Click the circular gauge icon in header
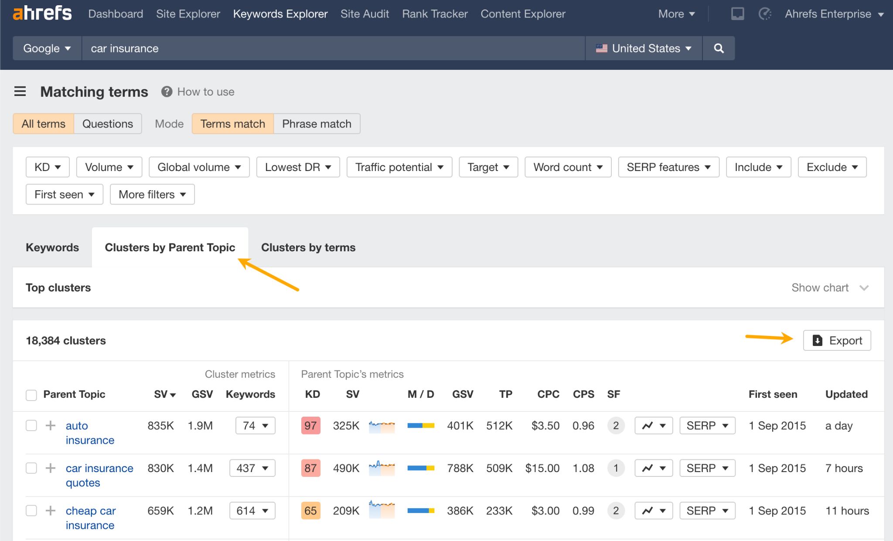 [x=765, y=14]
